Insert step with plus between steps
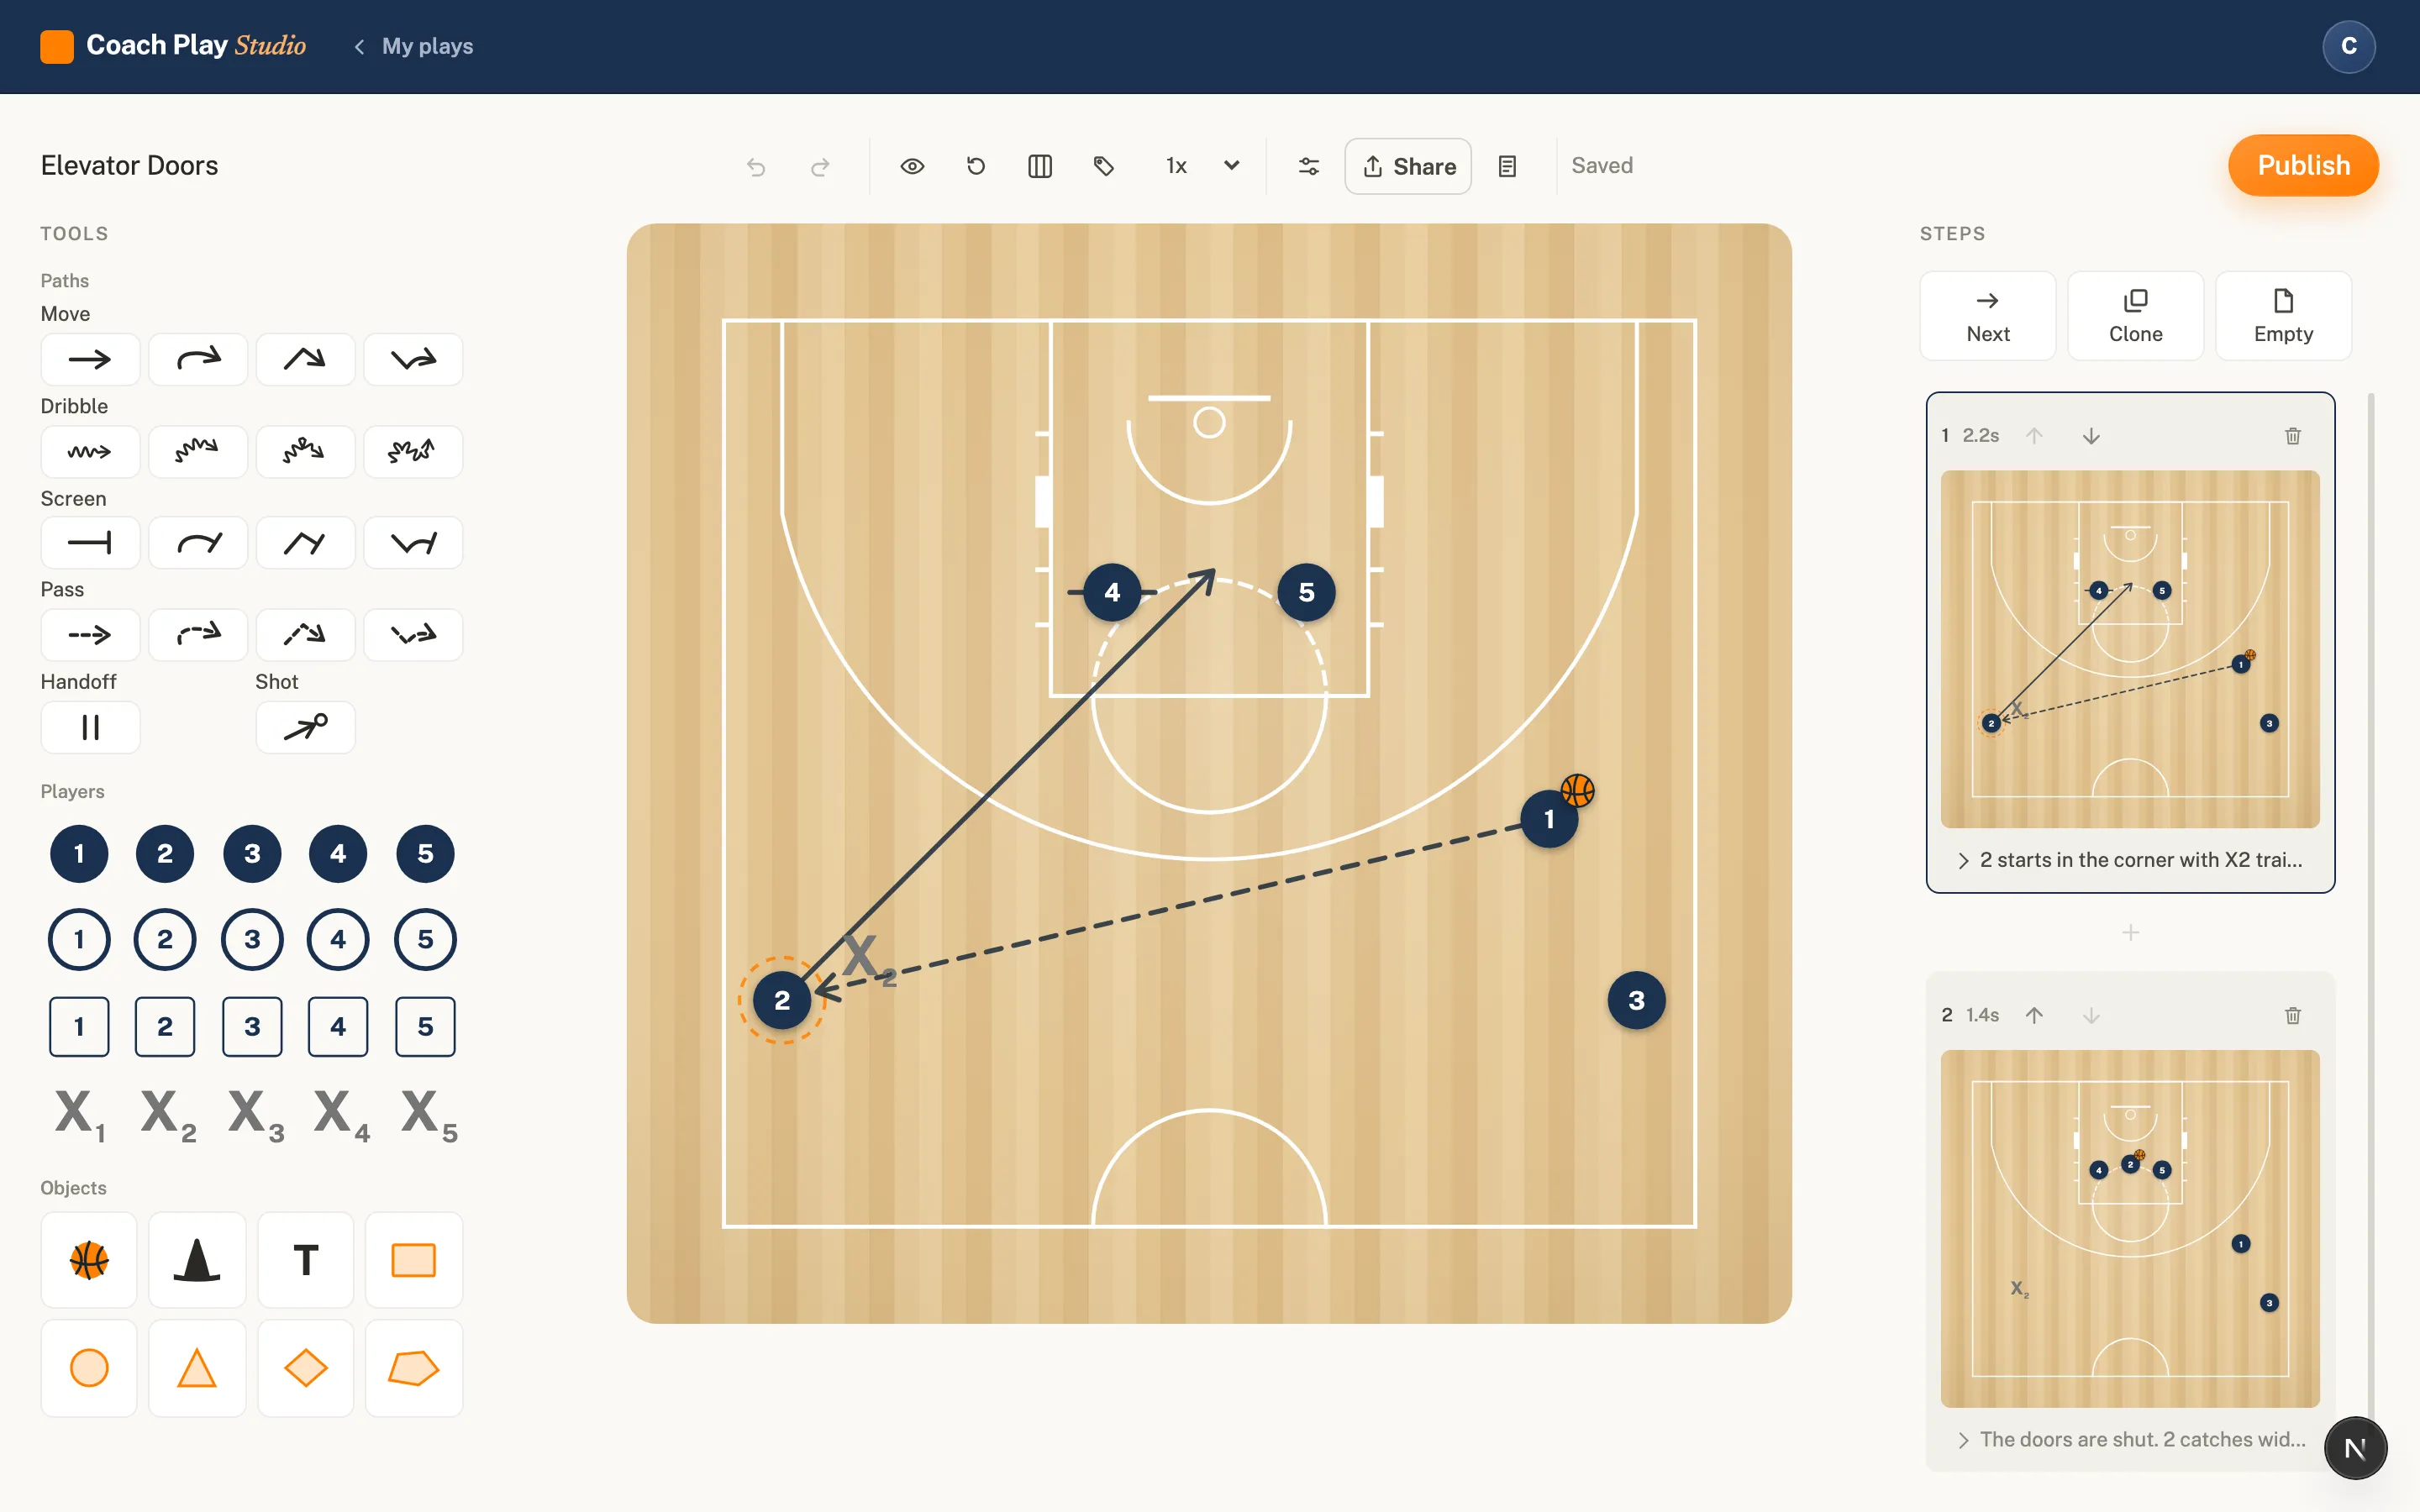 pos(2130,932)
